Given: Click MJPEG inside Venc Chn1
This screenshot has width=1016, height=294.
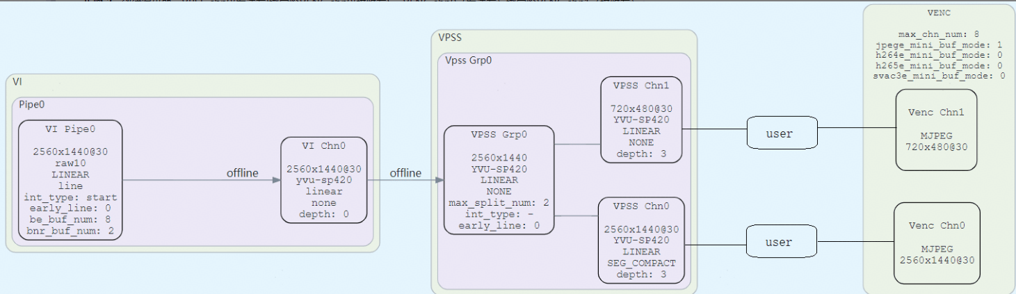Looking at the screenshot, I should (937, 136).
